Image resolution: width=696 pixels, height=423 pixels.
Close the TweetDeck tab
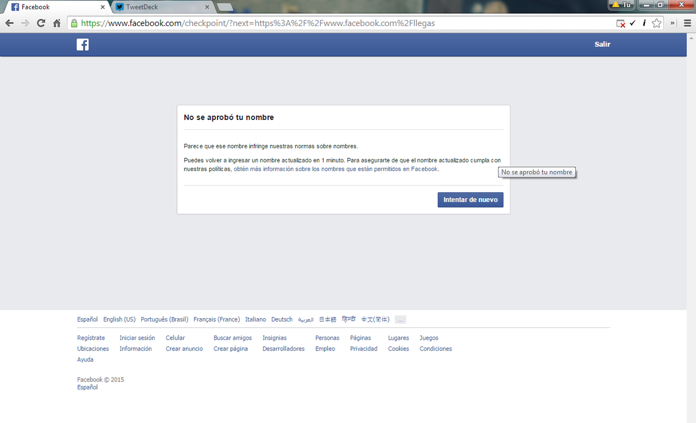(x=207, y=7)
